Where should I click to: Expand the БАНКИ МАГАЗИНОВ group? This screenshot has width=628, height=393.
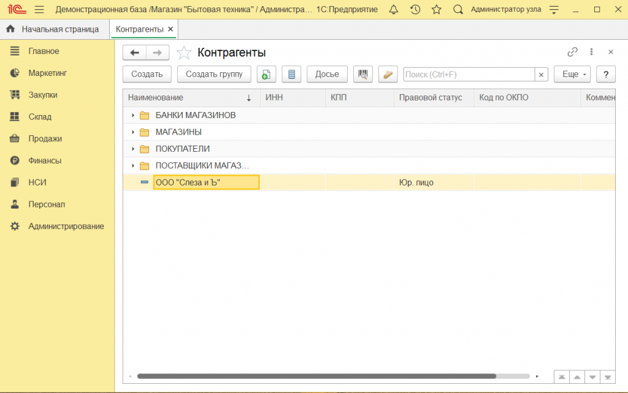133,116
